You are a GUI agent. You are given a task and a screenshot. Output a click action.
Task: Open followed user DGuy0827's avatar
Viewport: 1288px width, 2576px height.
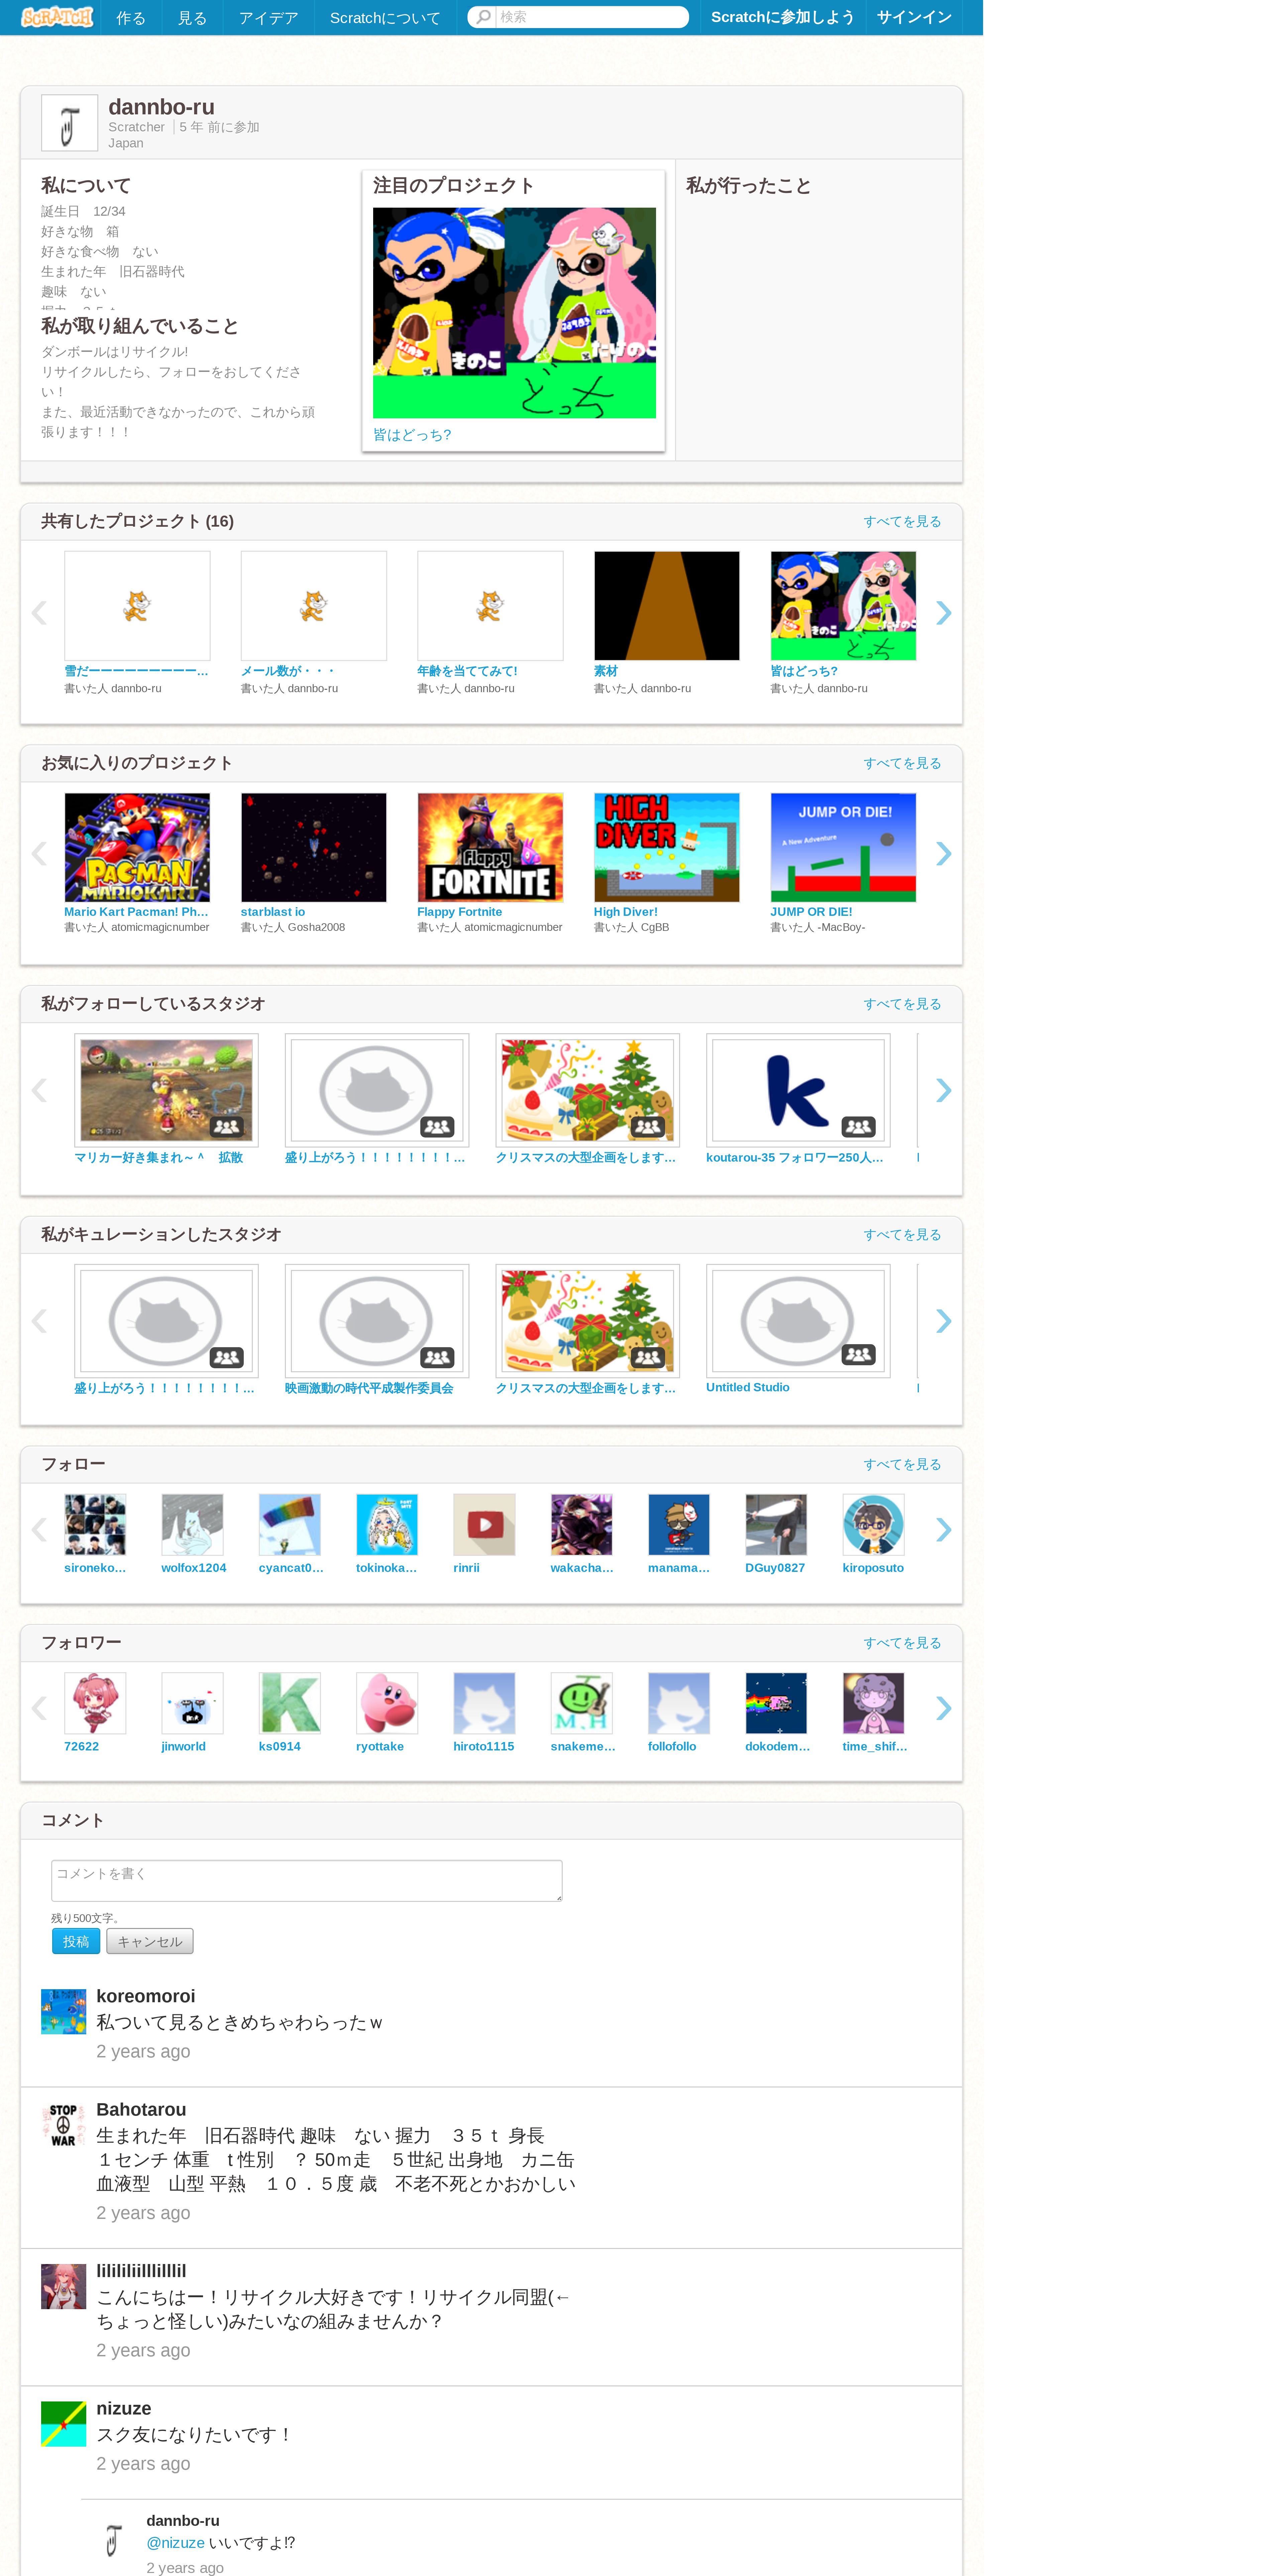(776, 1525)
